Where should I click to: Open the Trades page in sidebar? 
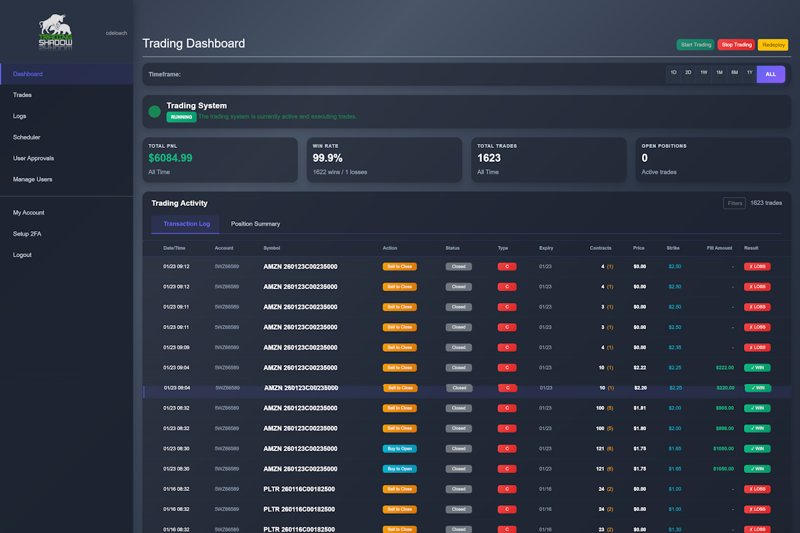[x=23, y=95]
